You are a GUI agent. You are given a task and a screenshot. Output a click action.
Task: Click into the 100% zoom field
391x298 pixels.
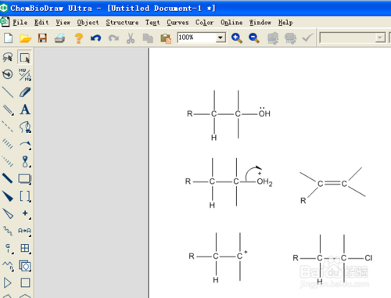tap(197, 38)
